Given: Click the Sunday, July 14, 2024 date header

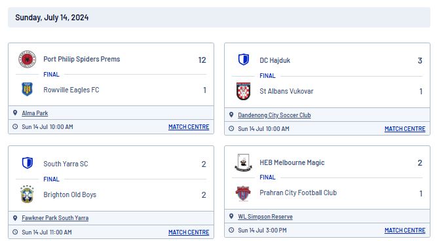Looking at the screenshot, I should coord(52,18).
